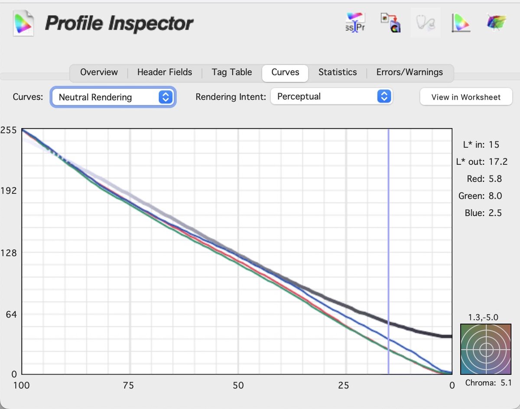Click the rename profile text-cursor icon
This screenshot has height=409, width=520.
click(x=355, y=23)
